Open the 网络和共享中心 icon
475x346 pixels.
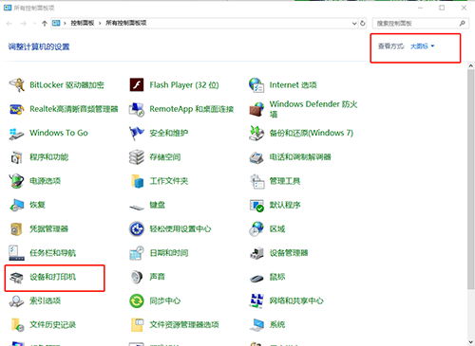click(x=256, y=300)
